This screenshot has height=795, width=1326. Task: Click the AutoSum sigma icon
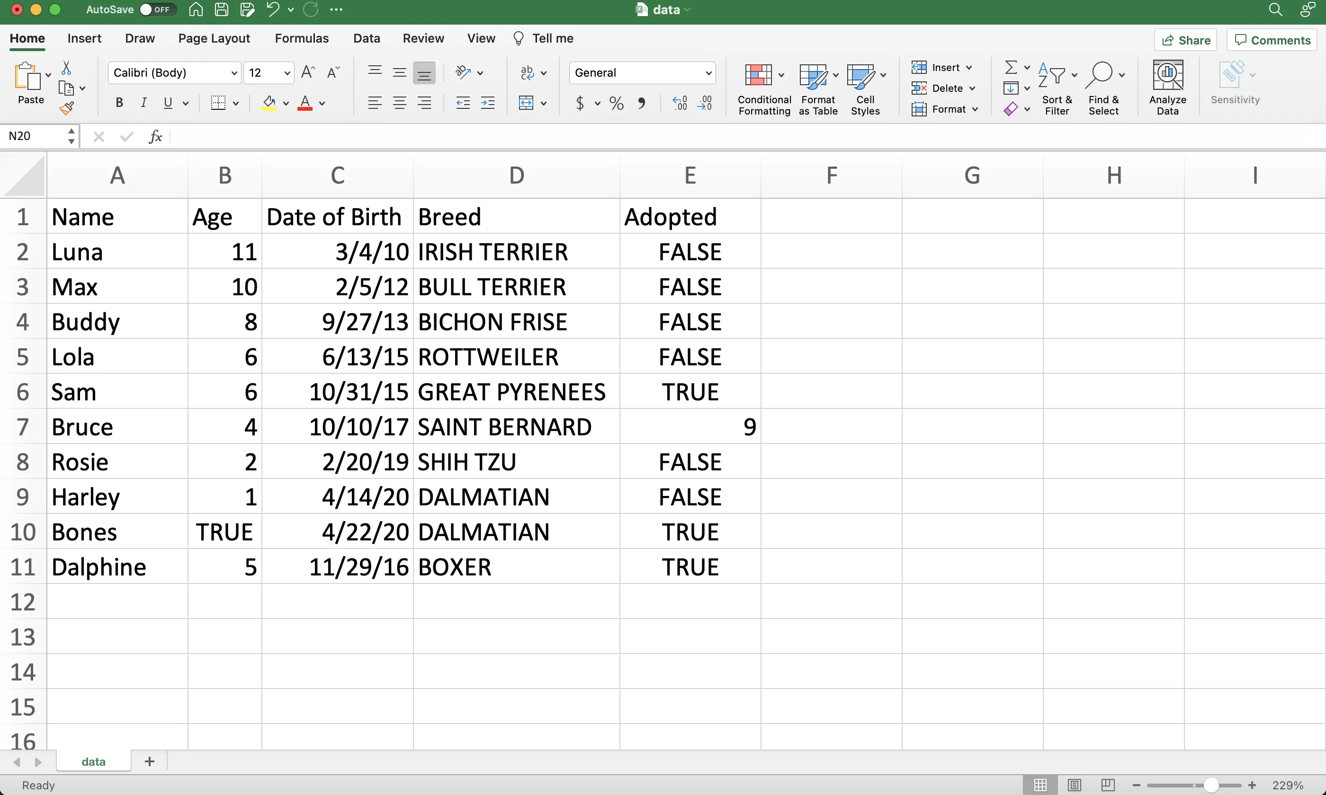tap(1010, 68)
